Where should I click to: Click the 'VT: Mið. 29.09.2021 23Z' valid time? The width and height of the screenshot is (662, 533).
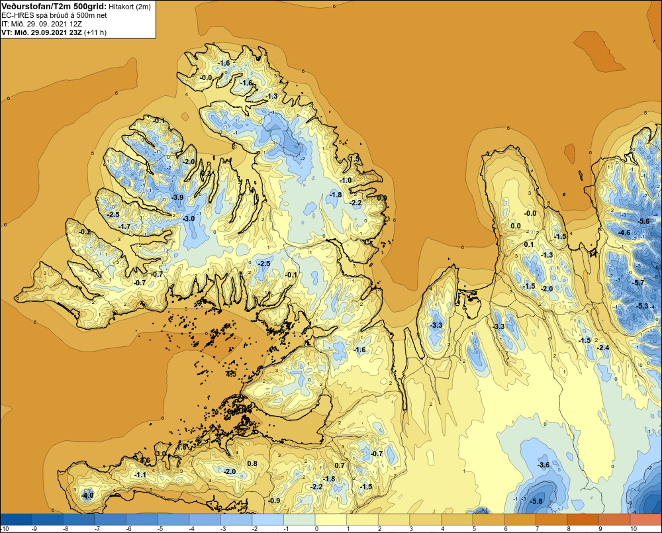coord(42,32)
